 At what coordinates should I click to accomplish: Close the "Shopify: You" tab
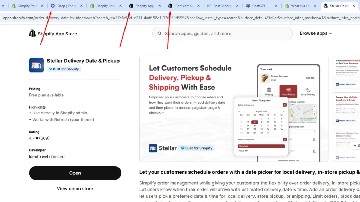42,6
